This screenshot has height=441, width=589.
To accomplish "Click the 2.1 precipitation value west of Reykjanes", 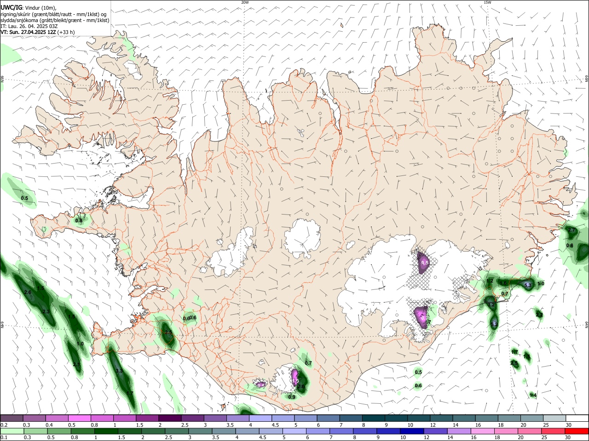I will pyautogui.click(x=76, y=364).
